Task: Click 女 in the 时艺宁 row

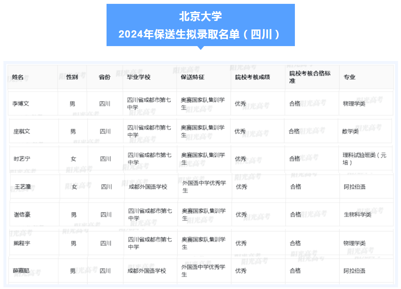Action: tap(73, 159)
